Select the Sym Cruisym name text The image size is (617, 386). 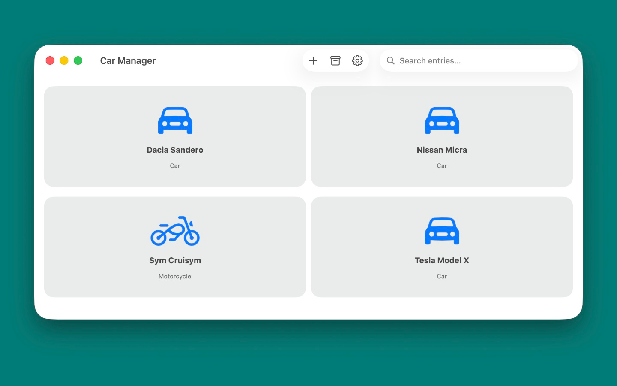point(175,261)
